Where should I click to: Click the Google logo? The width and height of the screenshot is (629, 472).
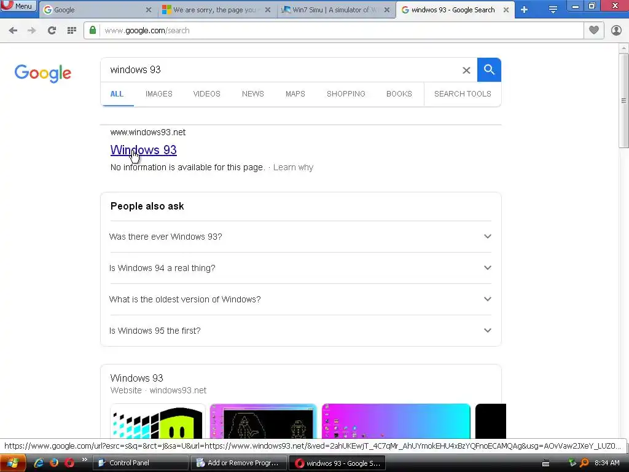[x=43, y=74]
